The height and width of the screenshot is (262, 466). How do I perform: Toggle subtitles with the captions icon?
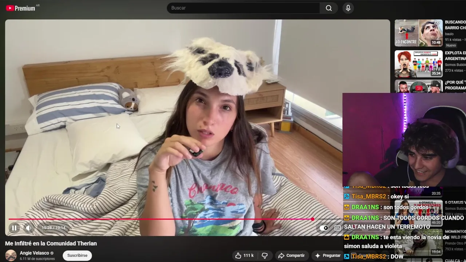point(337,228)
